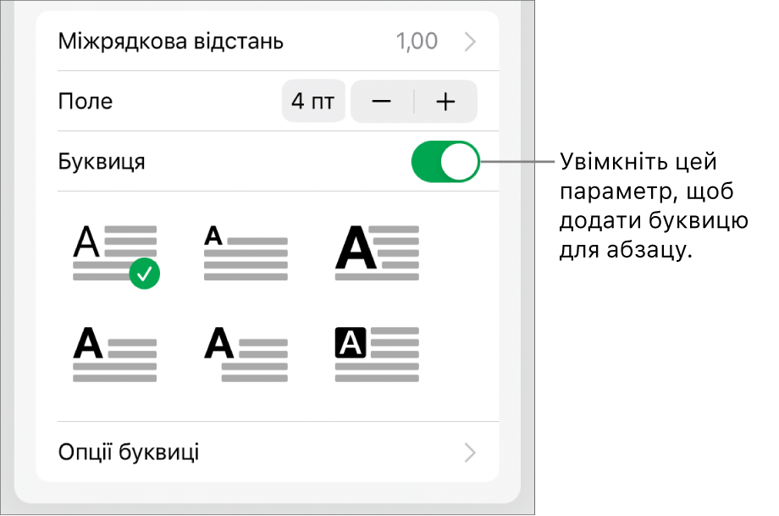Image resolution: width=779 pixels, height=516 pixels.
Task: Choose the small raised-cap drop cap style
Action: click(246, 252)
